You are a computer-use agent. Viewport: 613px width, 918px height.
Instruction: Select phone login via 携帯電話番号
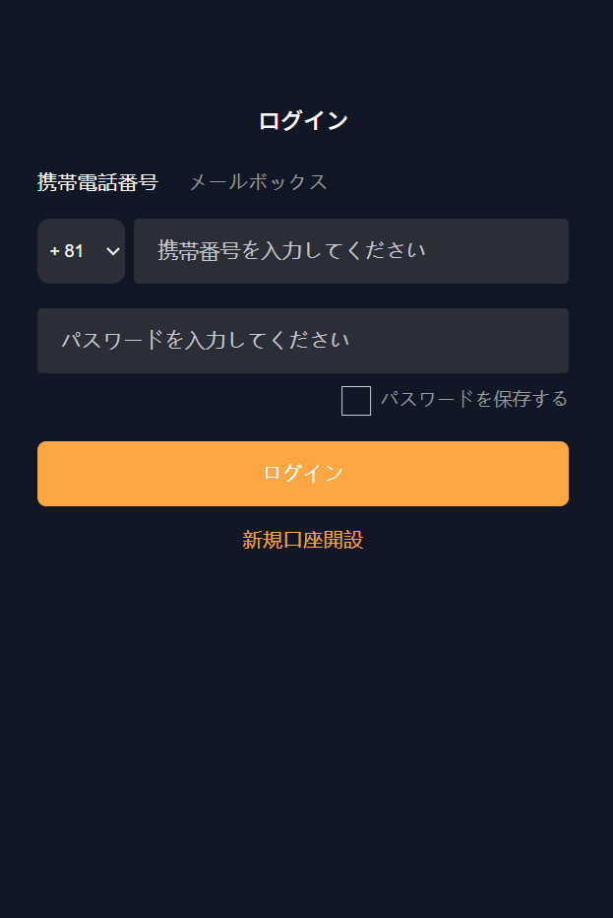click(x=97, y=182)
